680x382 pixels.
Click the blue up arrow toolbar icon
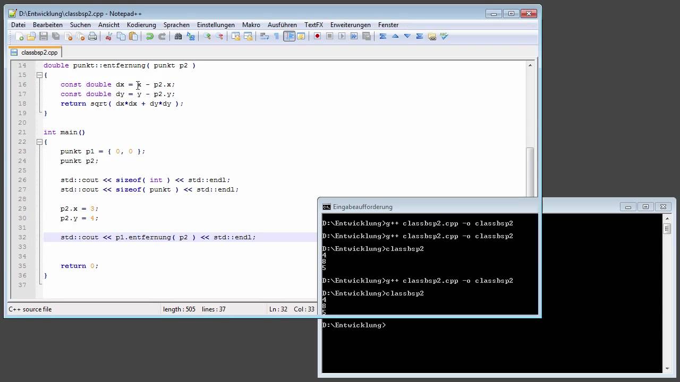(x=395, y=36)
